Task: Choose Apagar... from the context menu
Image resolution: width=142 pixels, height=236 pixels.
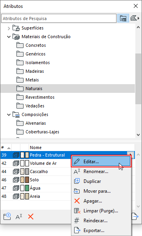Action: [101, 201]
